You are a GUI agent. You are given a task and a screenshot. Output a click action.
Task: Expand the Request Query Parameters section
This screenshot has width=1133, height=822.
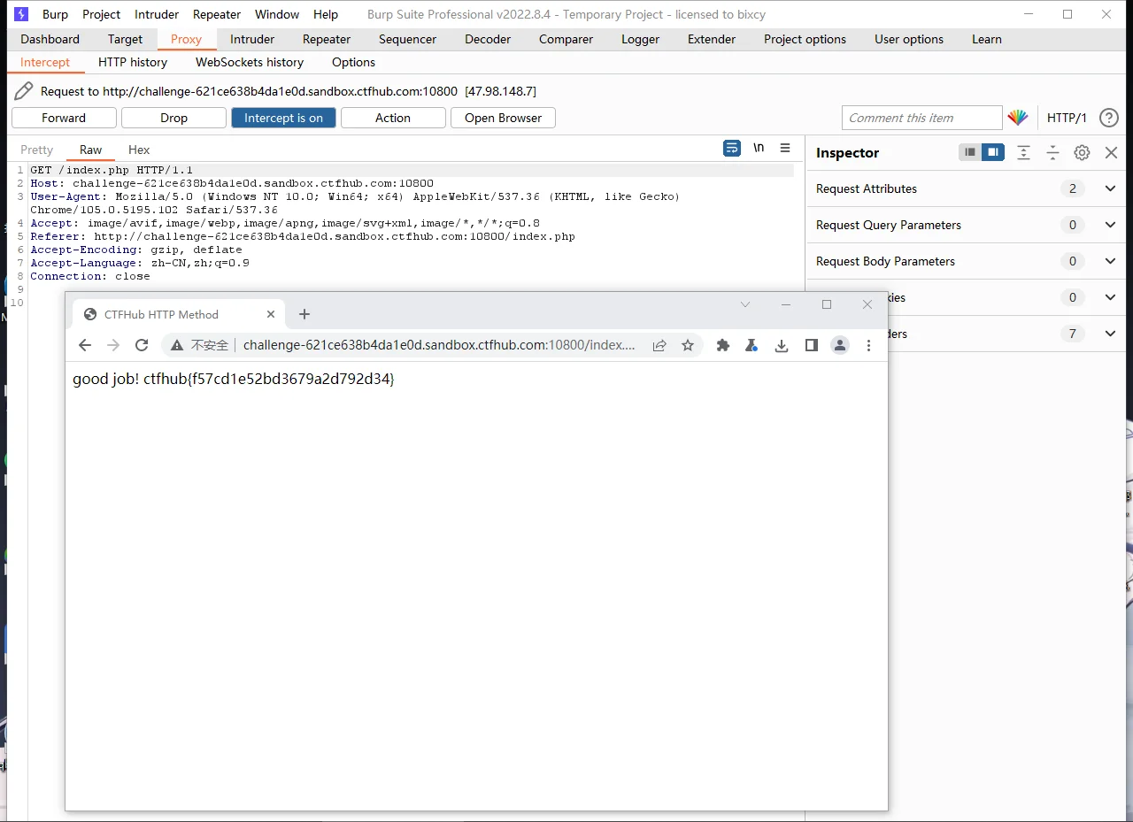(x=1110, y=225)
